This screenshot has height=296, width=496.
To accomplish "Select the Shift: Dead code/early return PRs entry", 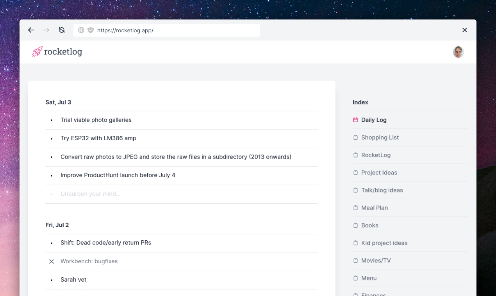I will tap(106, 243).
